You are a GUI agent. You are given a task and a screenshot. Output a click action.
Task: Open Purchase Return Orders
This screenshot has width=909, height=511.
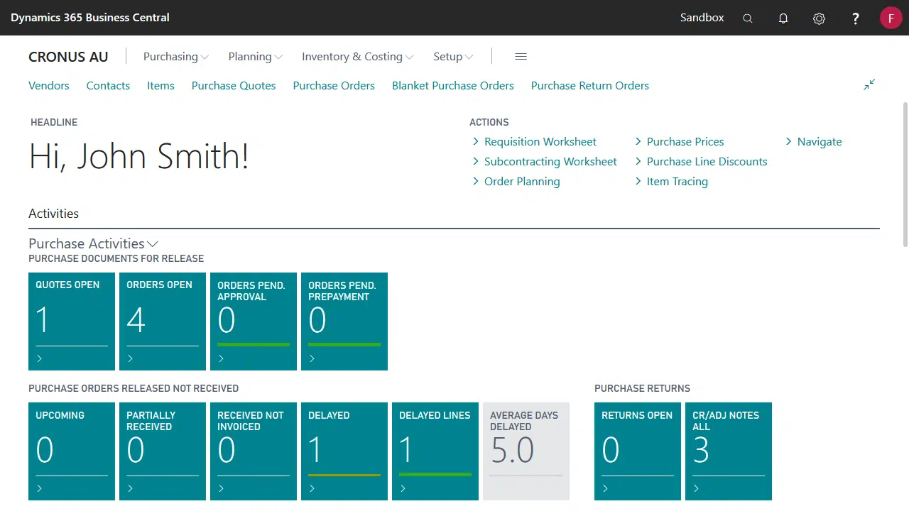(589, 86)
